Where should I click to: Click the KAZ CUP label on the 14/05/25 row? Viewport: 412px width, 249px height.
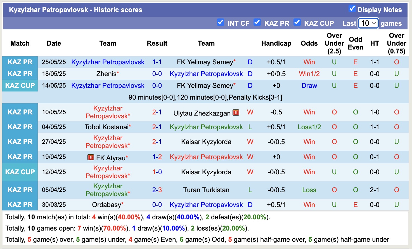point(20,85)
